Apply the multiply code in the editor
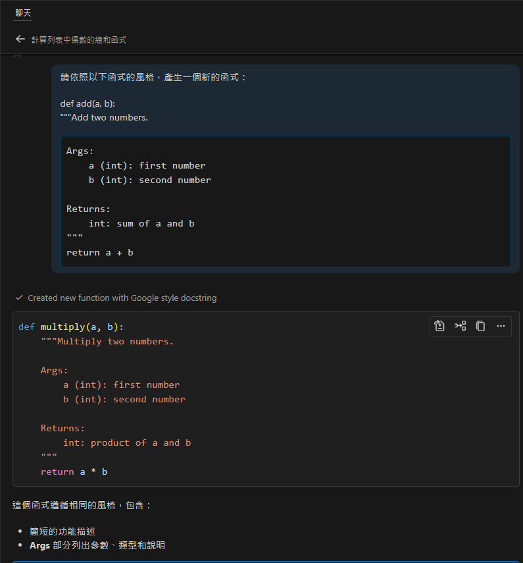This screenshot has height=563, width=523. [x=439, y=326]
